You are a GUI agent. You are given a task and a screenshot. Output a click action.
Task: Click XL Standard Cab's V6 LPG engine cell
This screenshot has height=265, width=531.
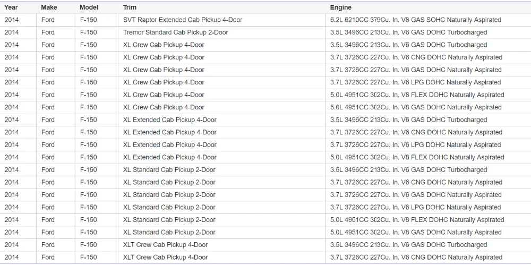(415, 208)
